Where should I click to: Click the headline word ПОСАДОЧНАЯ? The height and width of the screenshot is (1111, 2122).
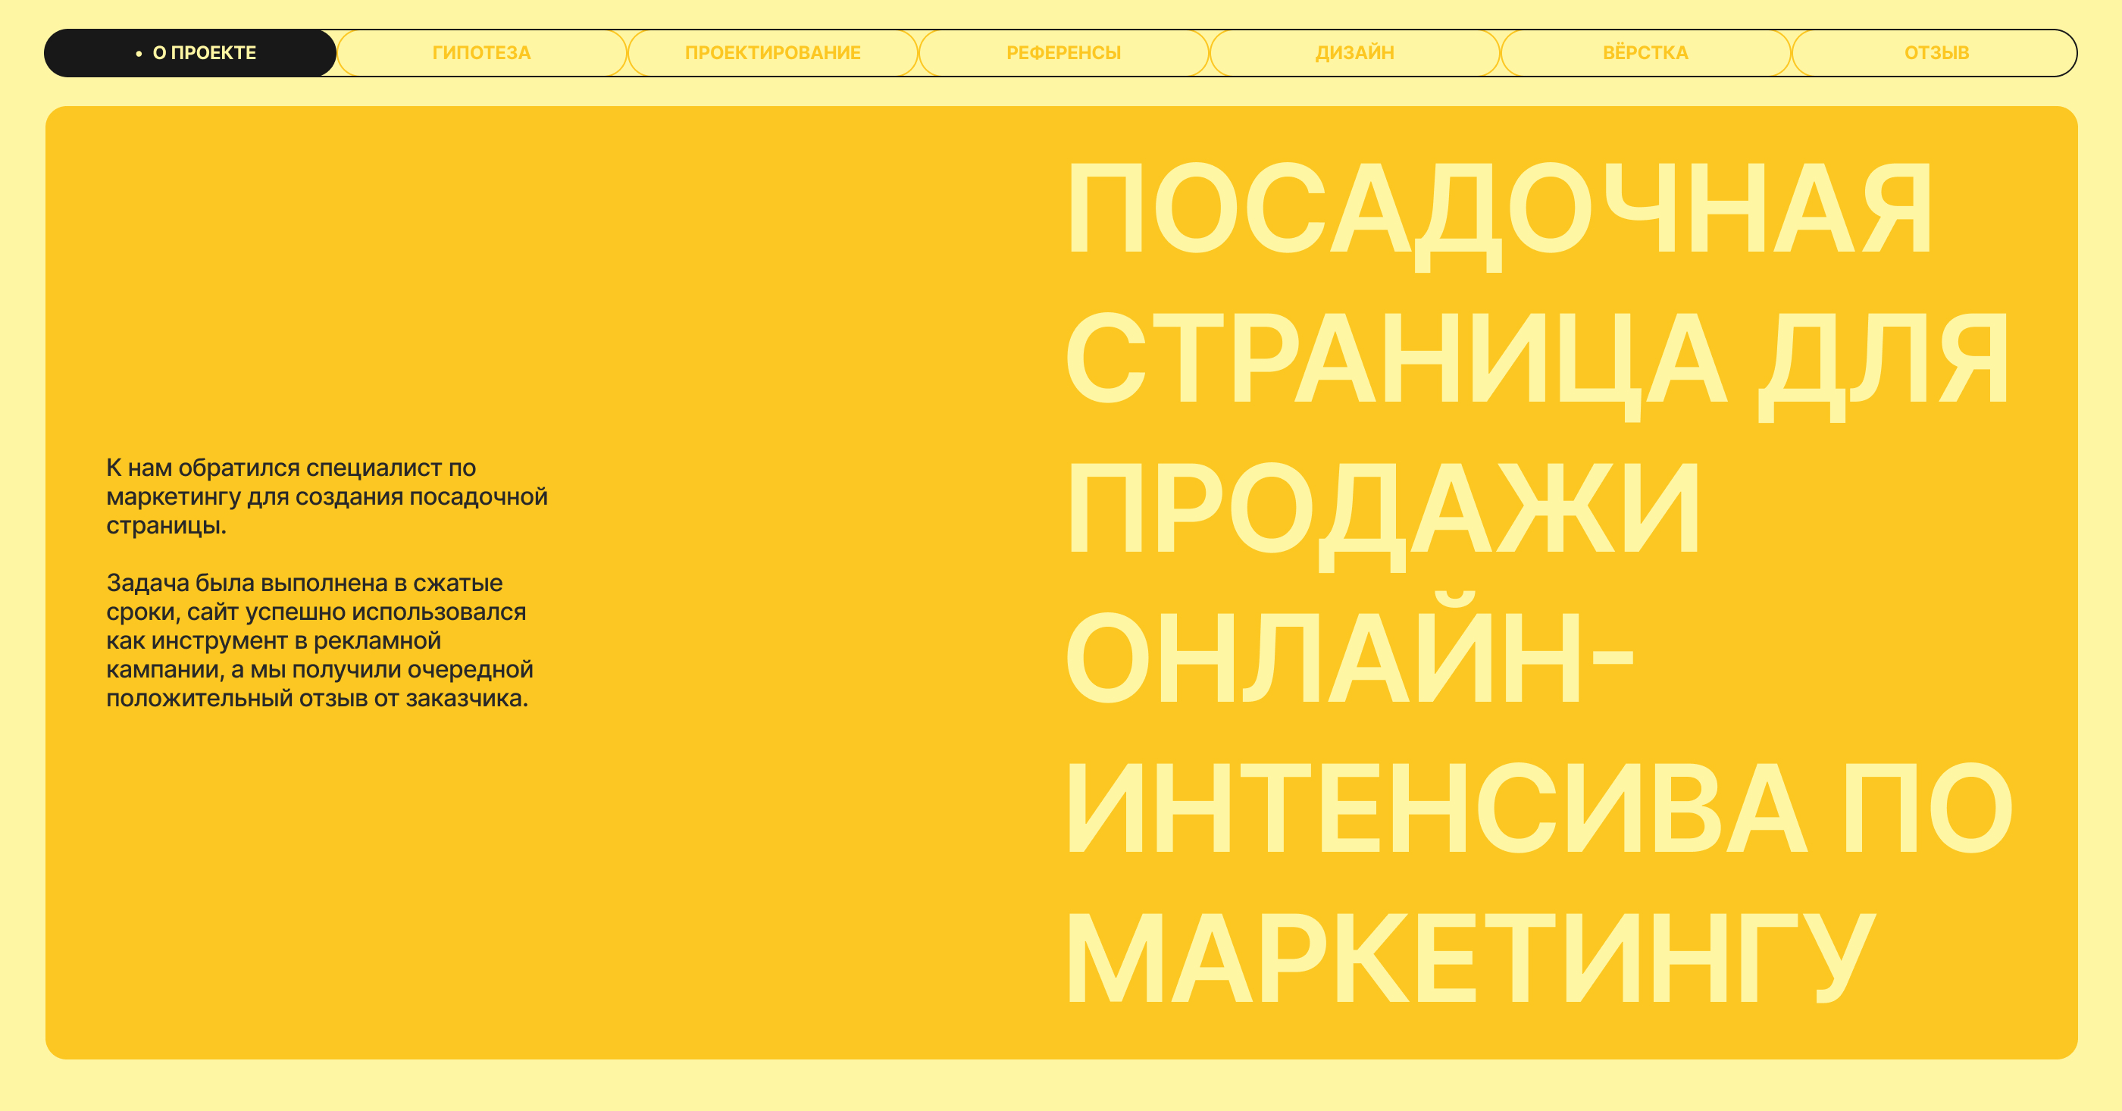click(x=1498, y=209)
